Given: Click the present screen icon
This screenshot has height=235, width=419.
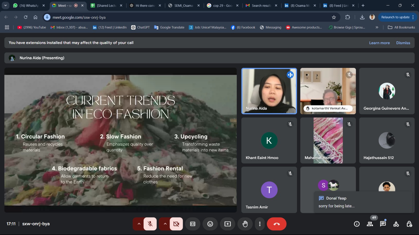Looking at the screenshot, I should (228, 224).
